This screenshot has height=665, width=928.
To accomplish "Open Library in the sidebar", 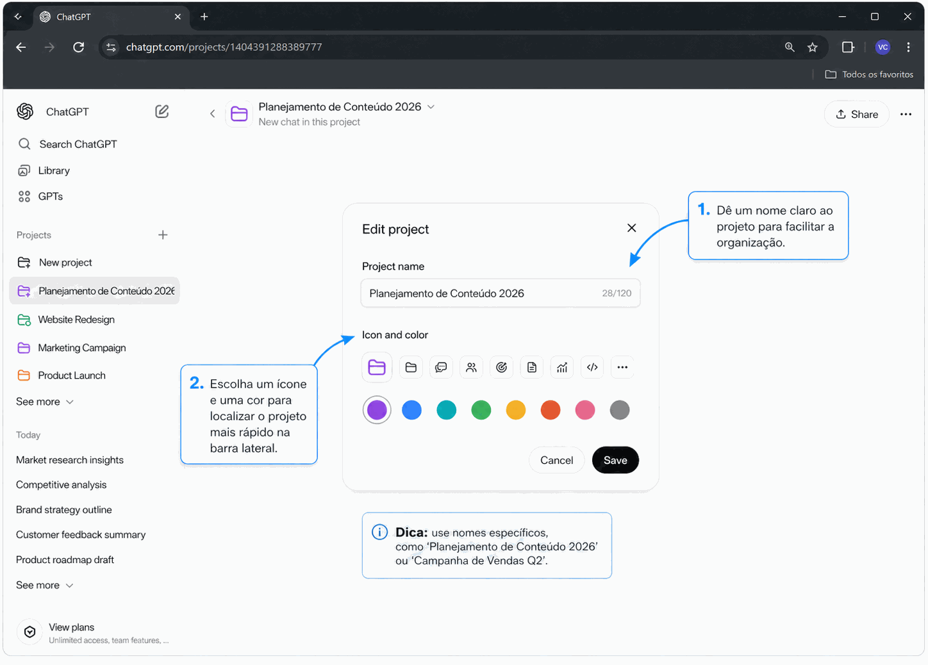I will coord(54,170).
